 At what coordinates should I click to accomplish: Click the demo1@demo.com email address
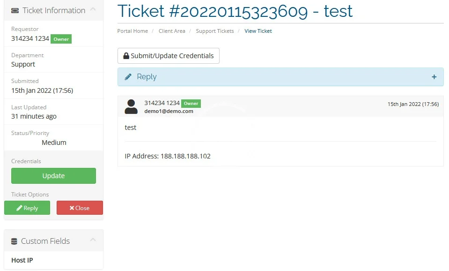click(169, 111)
